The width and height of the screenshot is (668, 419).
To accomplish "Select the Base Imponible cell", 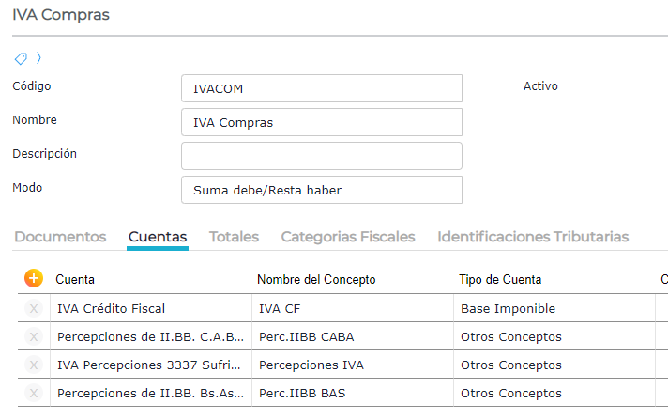I will tap(508, 308).
